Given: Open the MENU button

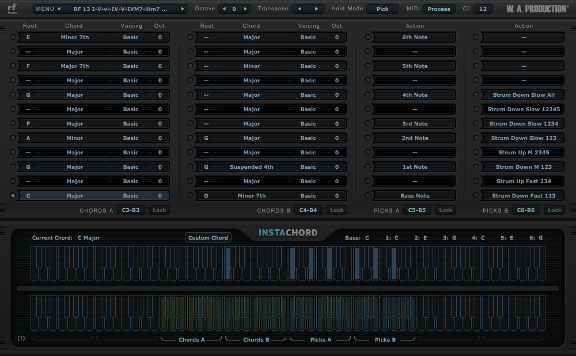Looking at the screenshot, I should tap(45, 9).
